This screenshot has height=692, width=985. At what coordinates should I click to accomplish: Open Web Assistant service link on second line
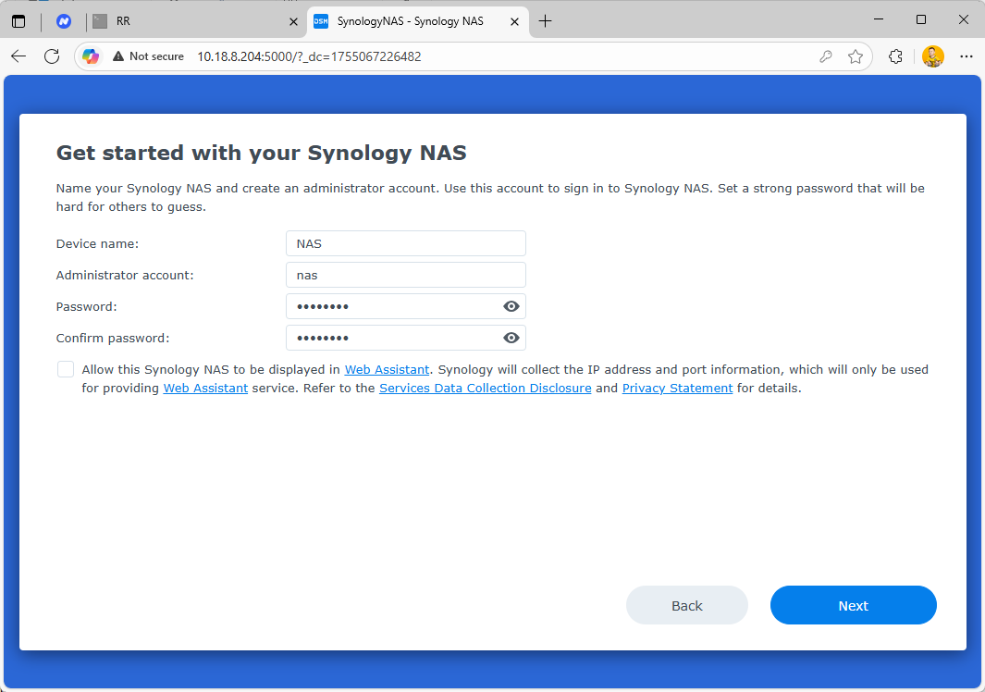(205, 388)
